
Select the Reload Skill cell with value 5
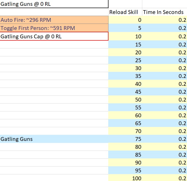tap(125, 28)
